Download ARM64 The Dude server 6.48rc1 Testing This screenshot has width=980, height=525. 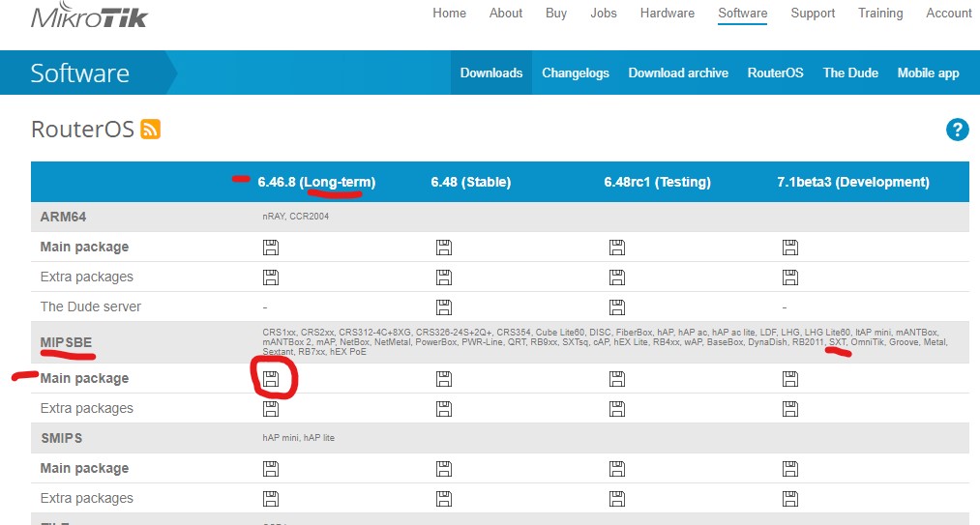click(x=617, y=307)
